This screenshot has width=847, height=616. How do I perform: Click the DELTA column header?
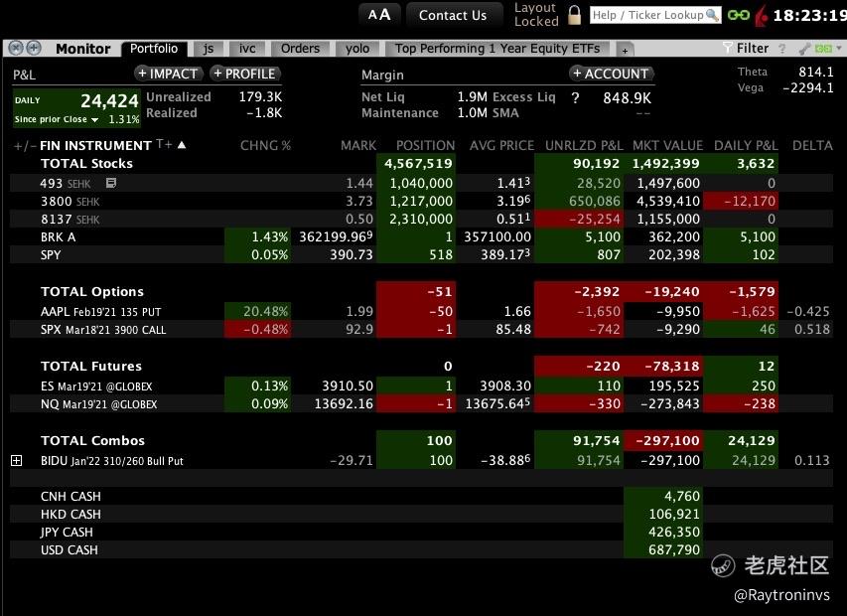coord(812,145)
